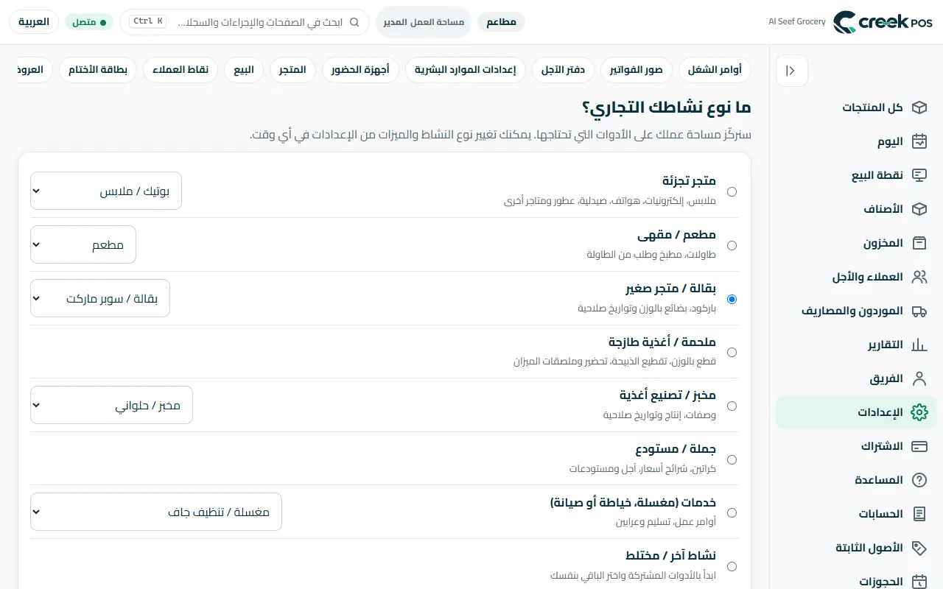Open the Laundry / Dry Cleaning (مغسلة / تنظيف جاف) dropdown
This screenshot has width=943, height=589.
coord(156,512)
